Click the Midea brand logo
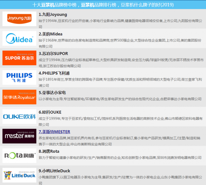 coord(19,38)
